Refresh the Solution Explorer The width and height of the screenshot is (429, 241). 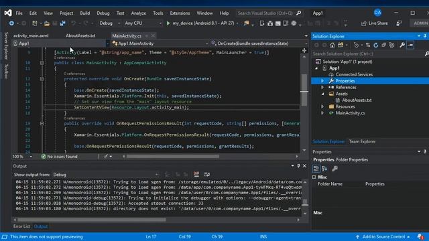coord(375,45)
